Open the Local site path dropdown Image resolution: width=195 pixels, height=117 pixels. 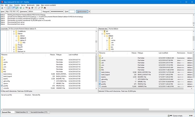96,29
